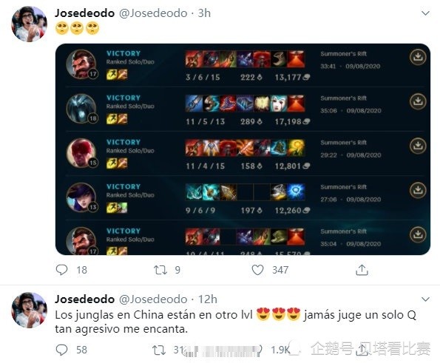View the profile avatar of the second tweet

[29, 311]
